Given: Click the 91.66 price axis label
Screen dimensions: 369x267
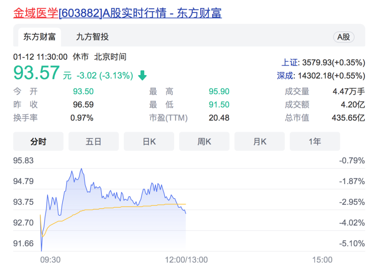Looking at the screenshot, I should (23, 243).
